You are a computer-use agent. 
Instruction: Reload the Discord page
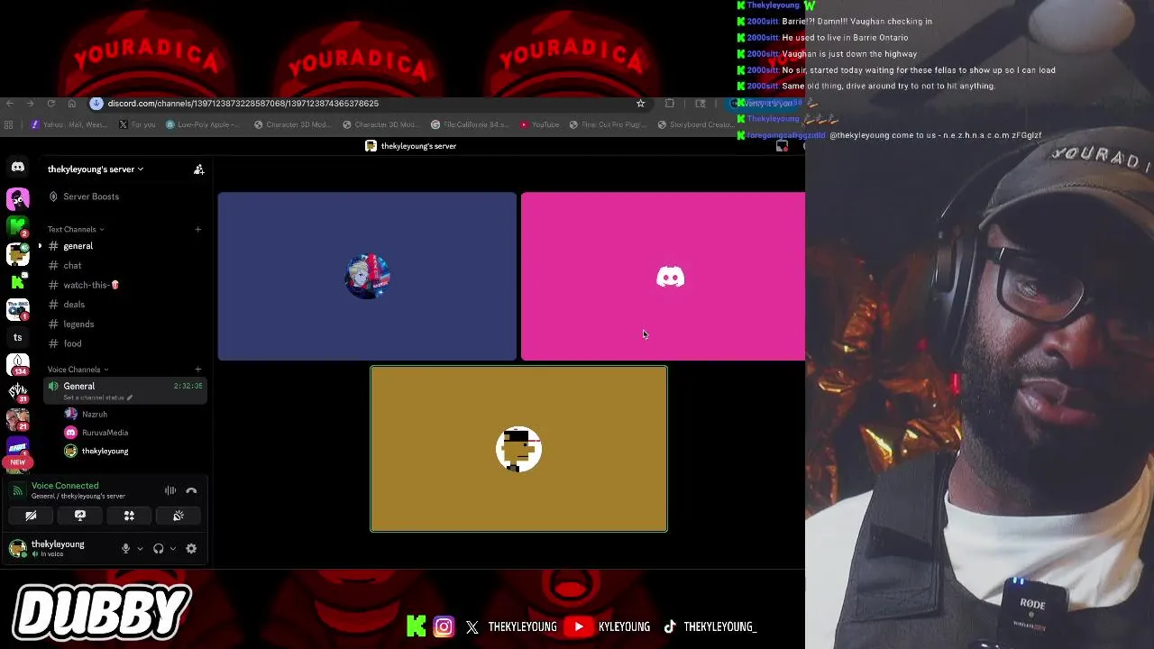click(51, 104)
